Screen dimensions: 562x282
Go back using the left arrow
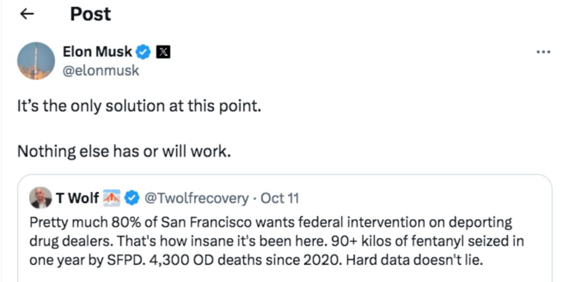(x=26, y=15)
